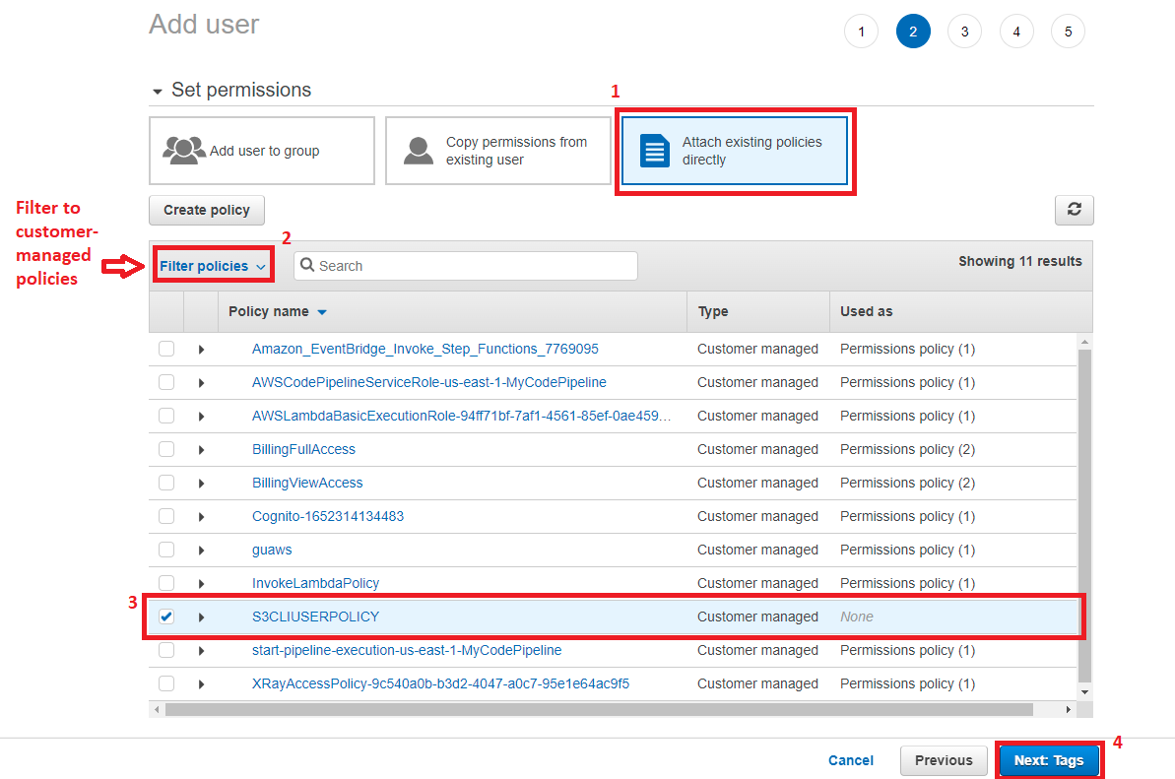Viewport: 1175px width, 779px height.
Task: Click the refresh policies icon button
Action: pyautogui.click(x=1074, y=210)
